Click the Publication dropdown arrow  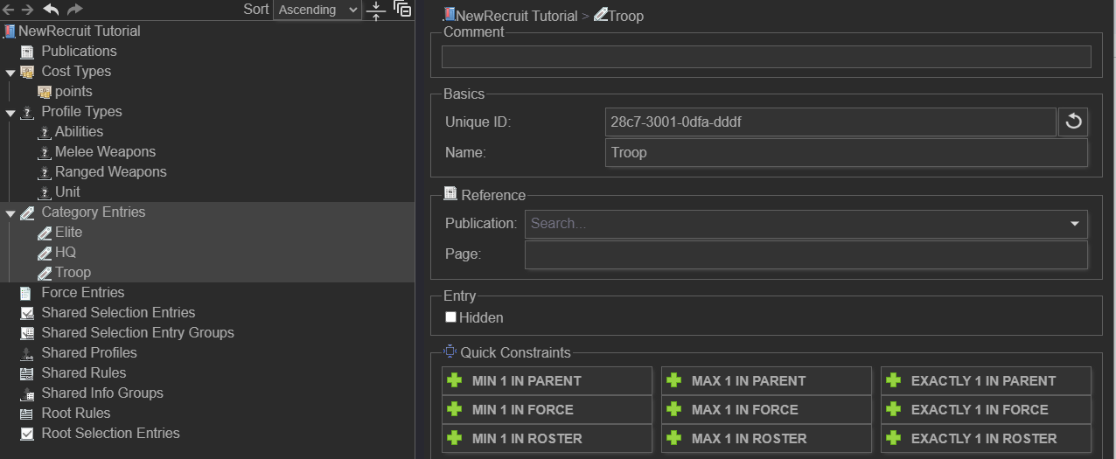(1075, 224)
